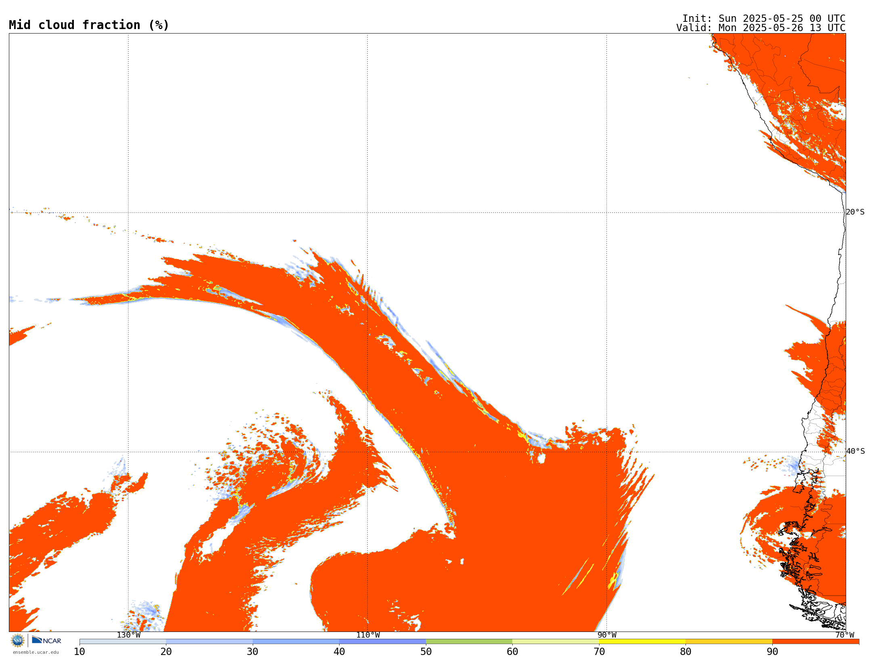Click the NSF logo icon

(18, 640)
